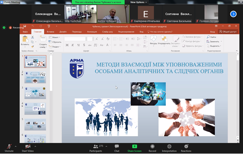
Task: Click the Undo arrow in quick access toolbar
Action: tap(33, 26)
